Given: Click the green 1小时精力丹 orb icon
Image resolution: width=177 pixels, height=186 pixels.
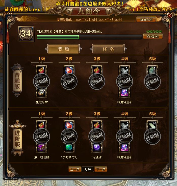Looking at the screenshot, I should [69, 148].
